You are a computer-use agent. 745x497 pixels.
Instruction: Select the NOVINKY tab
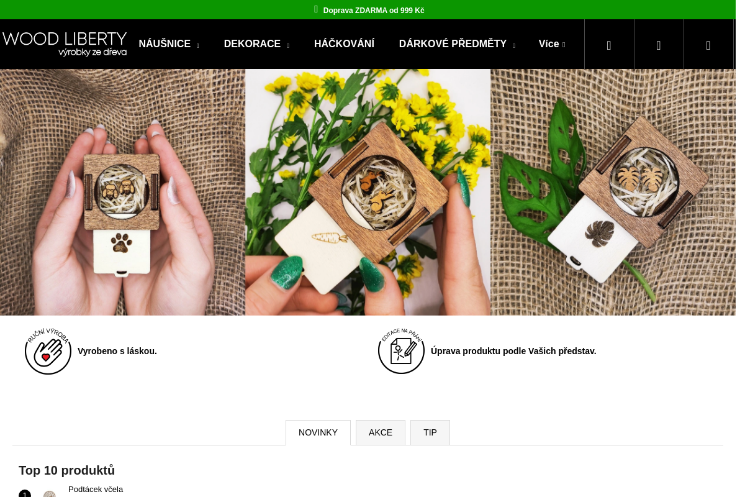[x=318, y=432]
